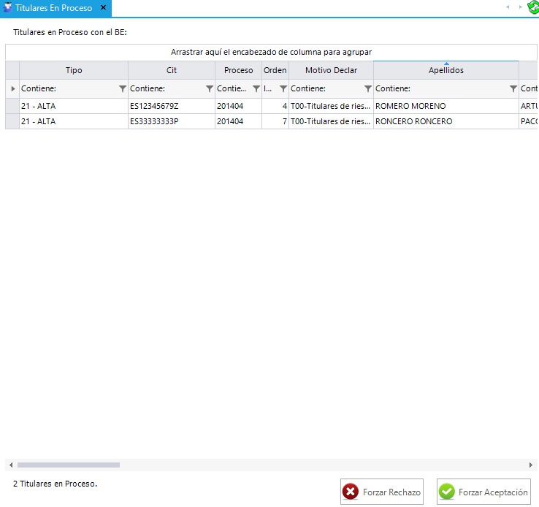Screen dimensions: 539x507
Task: Select the cell RONCERO RONCERO
Action: (x=446, y=121)
